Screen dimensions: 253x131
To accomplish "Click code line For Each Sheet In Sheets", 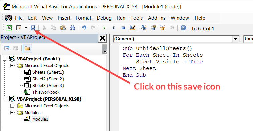I will [x=162, y=55].
